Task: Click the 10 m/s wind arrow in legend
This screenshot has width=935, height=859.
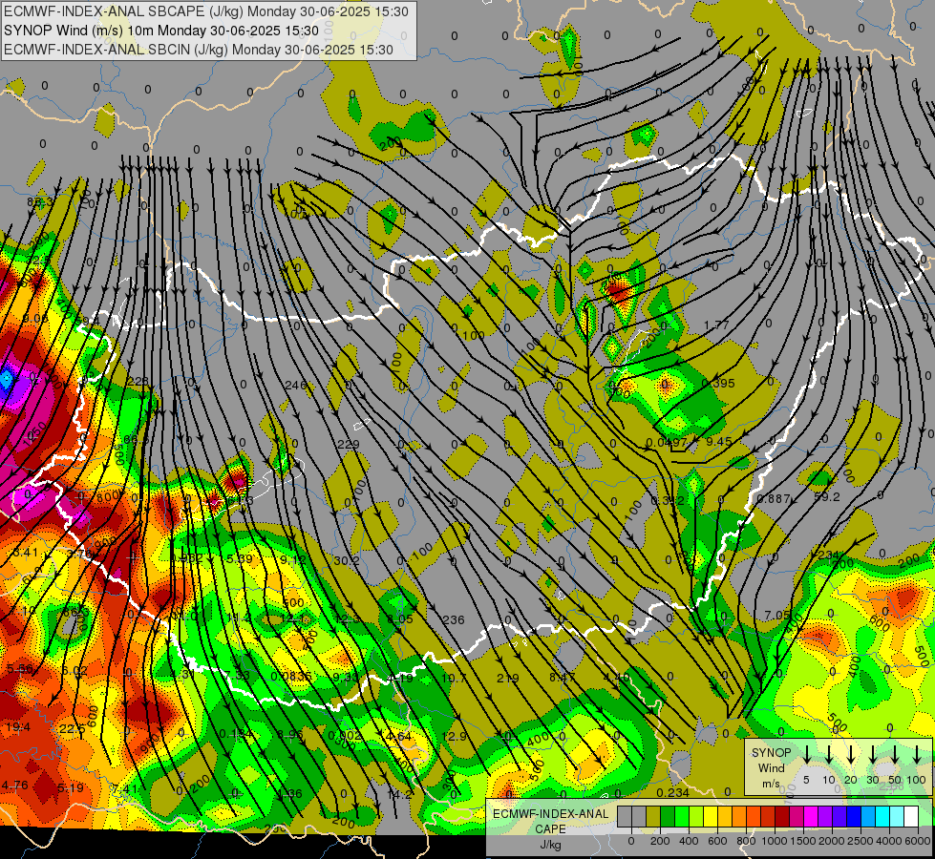Action: (829, 755)
